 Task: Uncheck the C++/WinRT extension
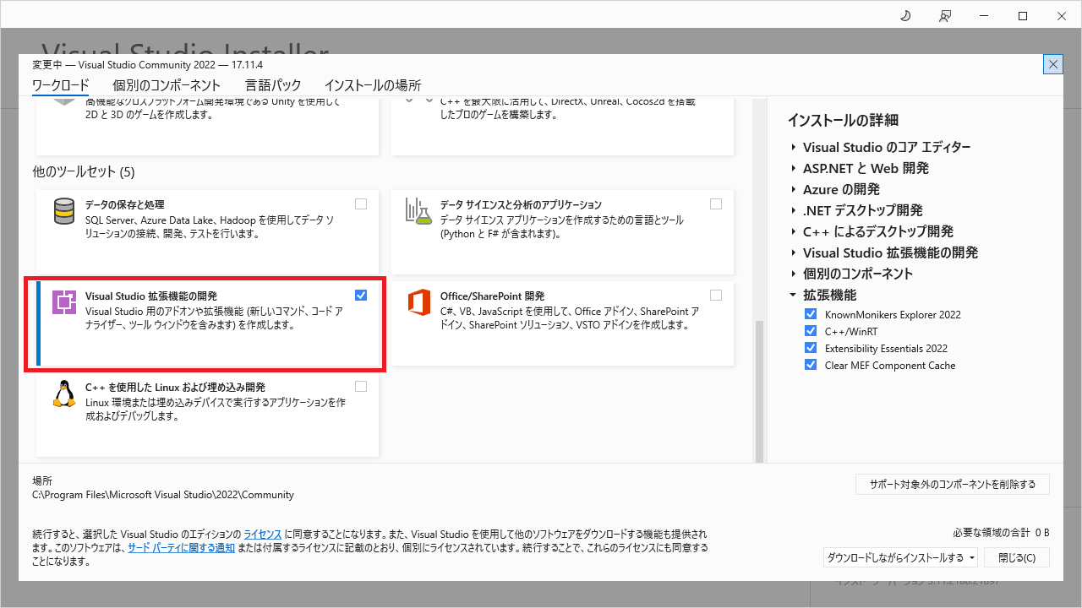[x=811, y=331]
